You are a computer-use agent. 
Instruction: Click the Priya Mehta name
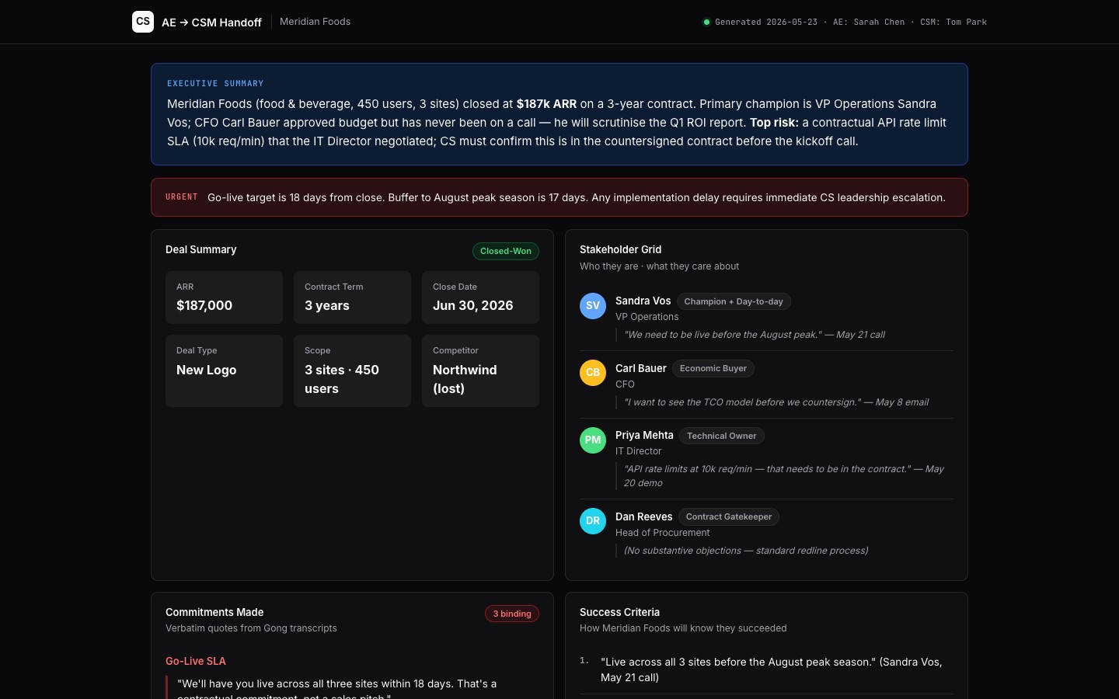(x=644, y=435)
